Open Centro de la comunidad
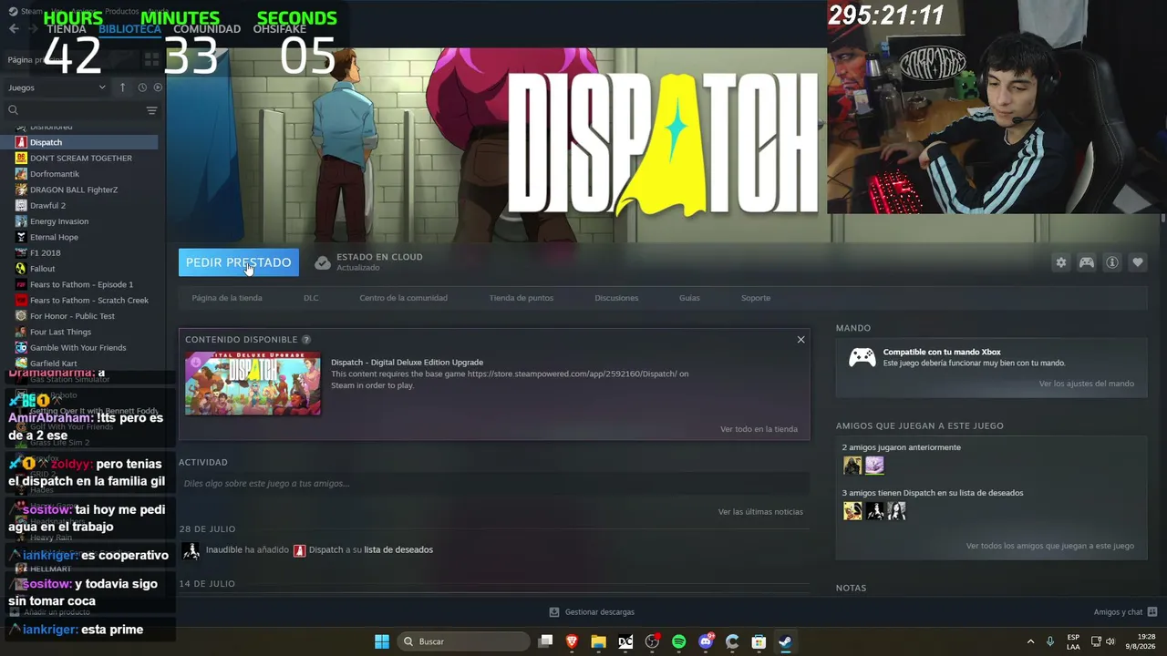This screenshot has height=656, width=1167. 403,298
